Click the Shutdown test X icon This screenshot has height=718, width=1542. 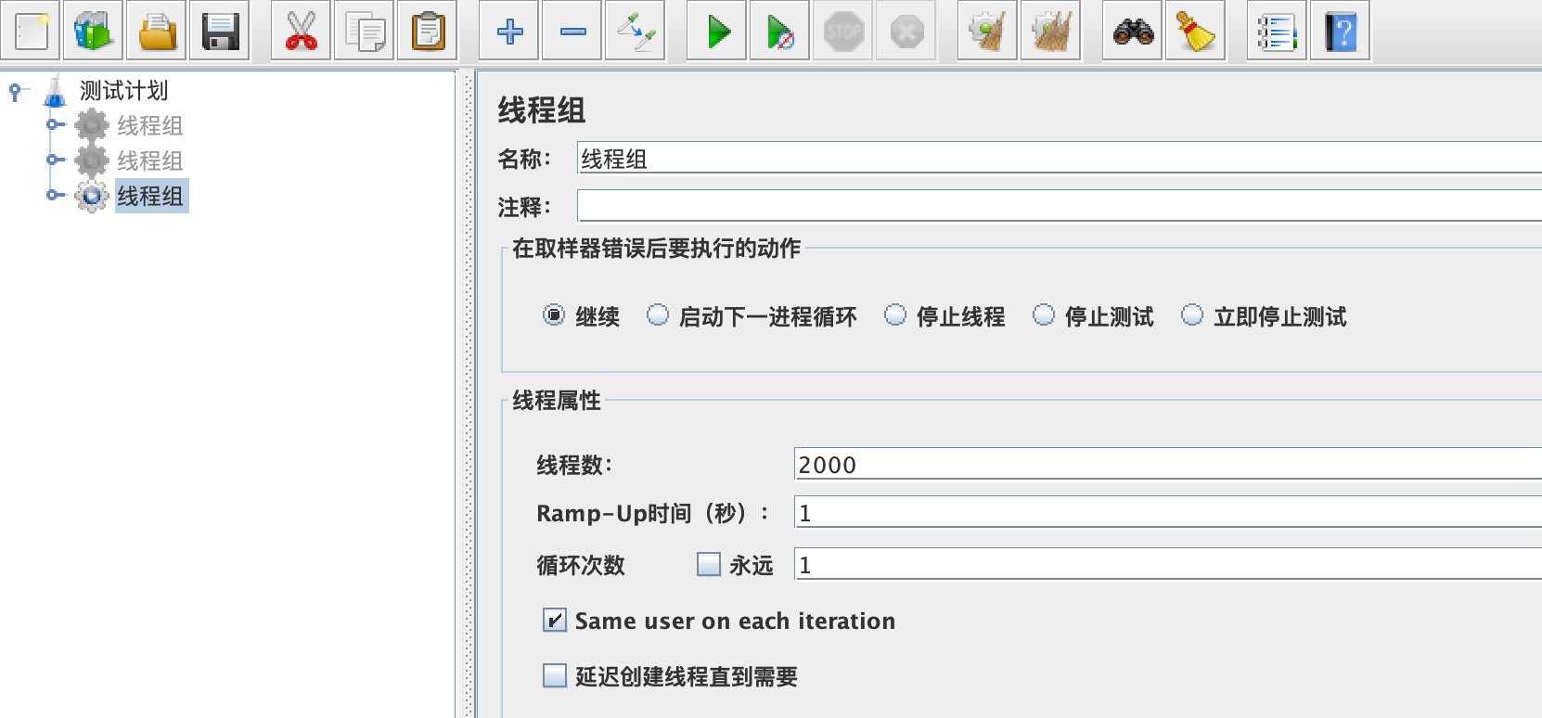[x=906, y=31]
